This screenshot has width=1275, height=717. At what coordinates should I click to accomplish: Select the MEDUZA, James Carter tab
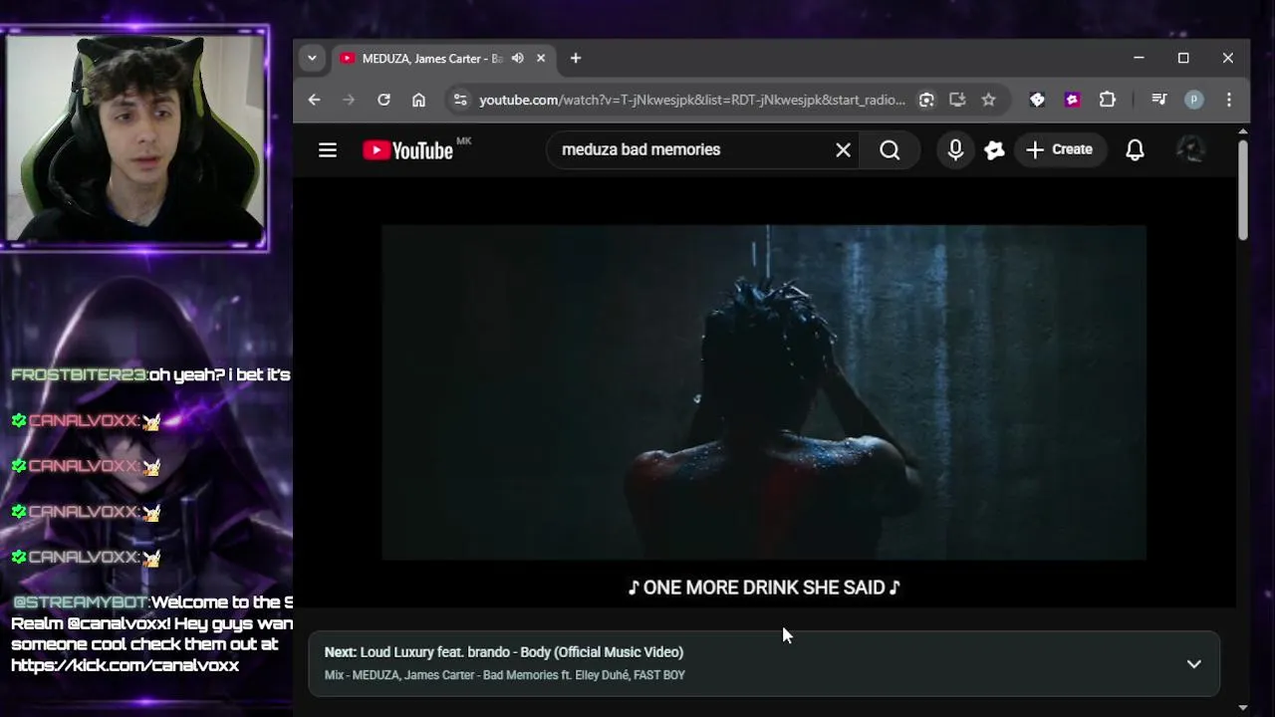443,59
